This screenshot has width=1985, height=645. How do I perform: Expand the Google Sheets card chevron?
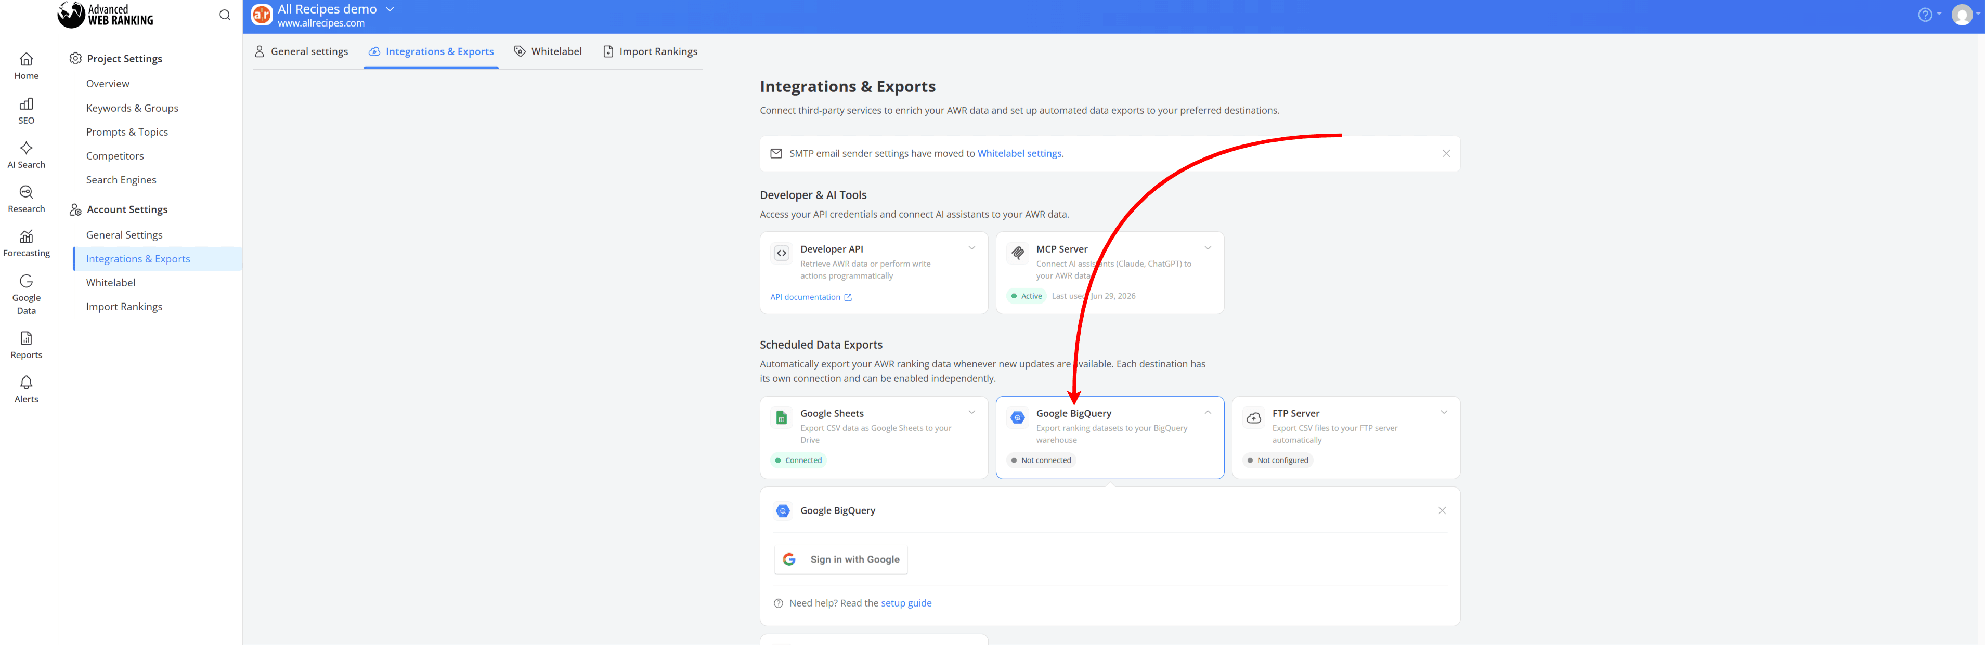click(971, 413)
